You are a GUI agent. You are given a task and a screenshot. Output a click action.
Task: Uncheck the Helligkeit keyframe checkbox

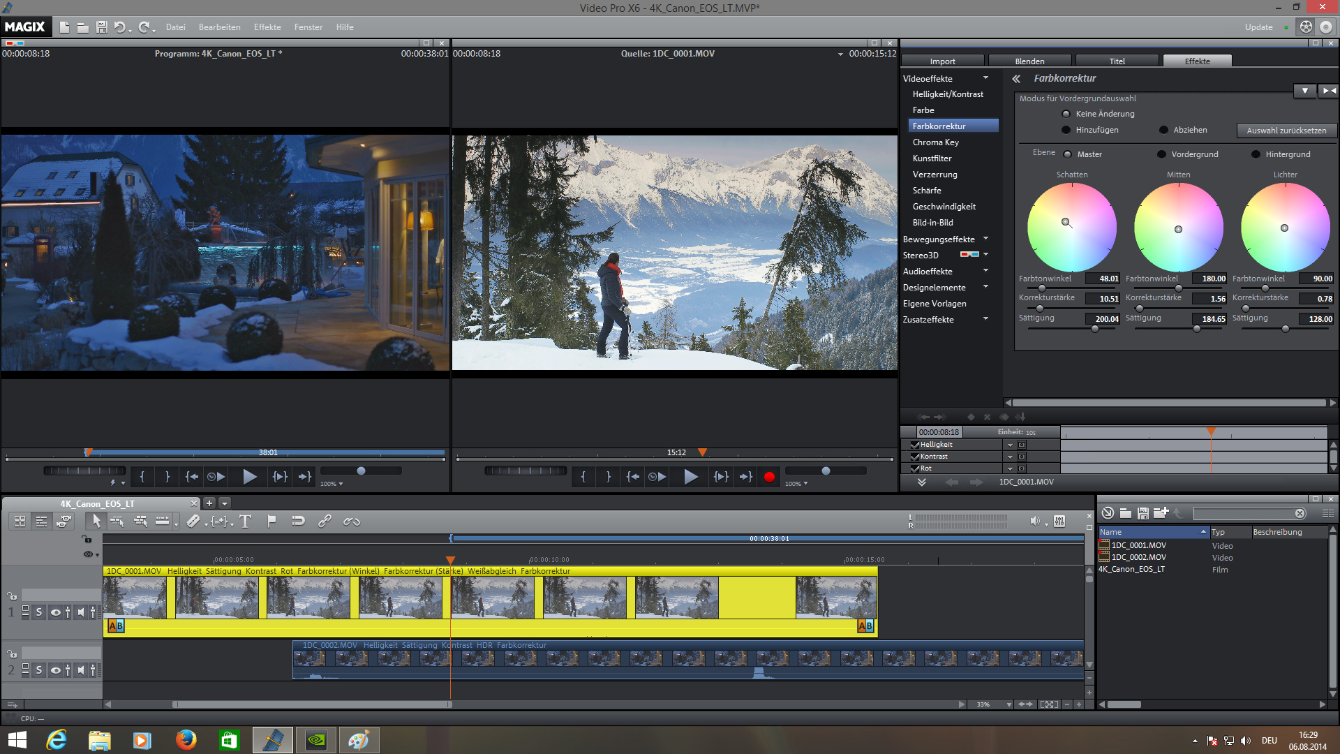click(915, 445)
